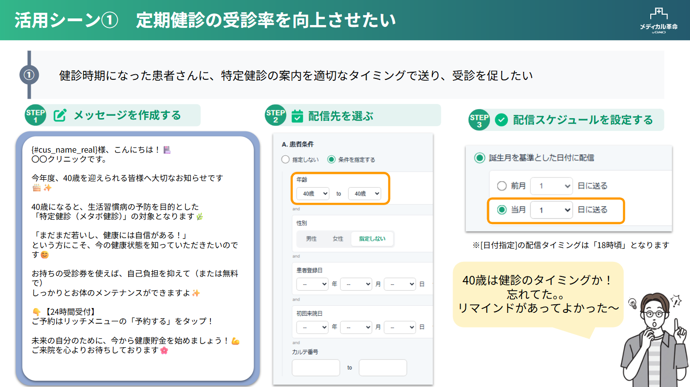Click the numbered circle ① icon

pyautogui.click(x=29, y=75)
